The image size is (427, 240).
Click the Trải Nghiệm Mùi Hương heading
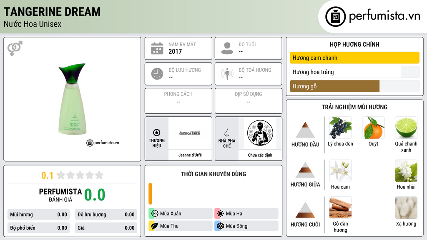tap(354, 107)
